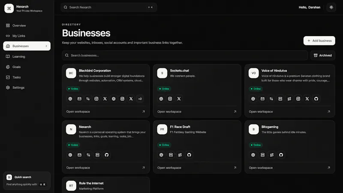
Task: Click Voice of Hindutva looping arrows icon
Action: [289, 99]
